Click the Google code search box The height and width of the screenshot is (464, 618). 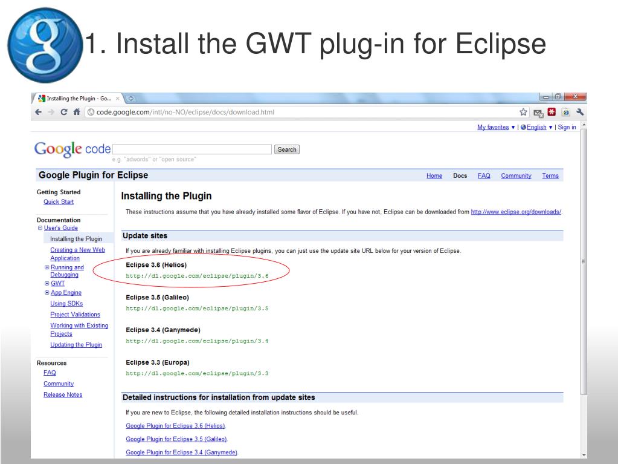(x=192, y=149)
